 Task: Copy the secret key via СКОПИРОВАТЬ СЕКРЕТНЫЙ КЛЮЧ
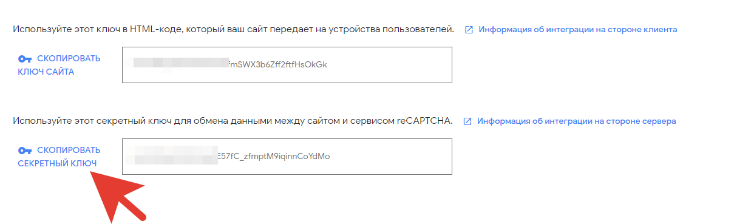[x=59, y=157]
